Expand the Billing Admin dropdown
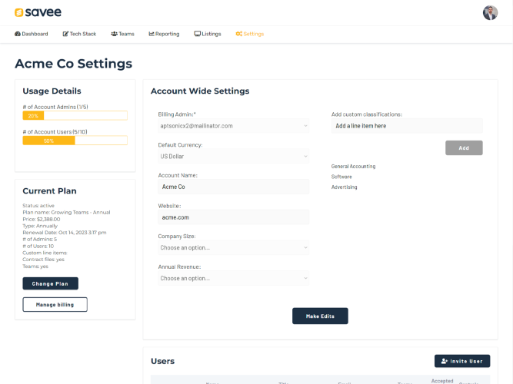513x384 pixels. point(234,126)
